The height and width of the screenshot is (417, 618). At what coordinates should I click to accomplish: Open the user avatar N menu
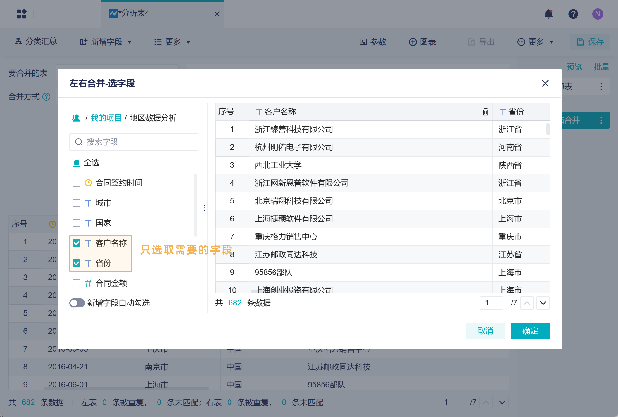[x=598, y=14]
